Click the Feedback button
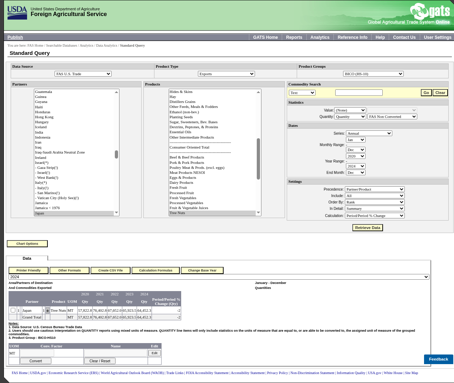Viewport: 454px width, 383px height. coord(438,359)
